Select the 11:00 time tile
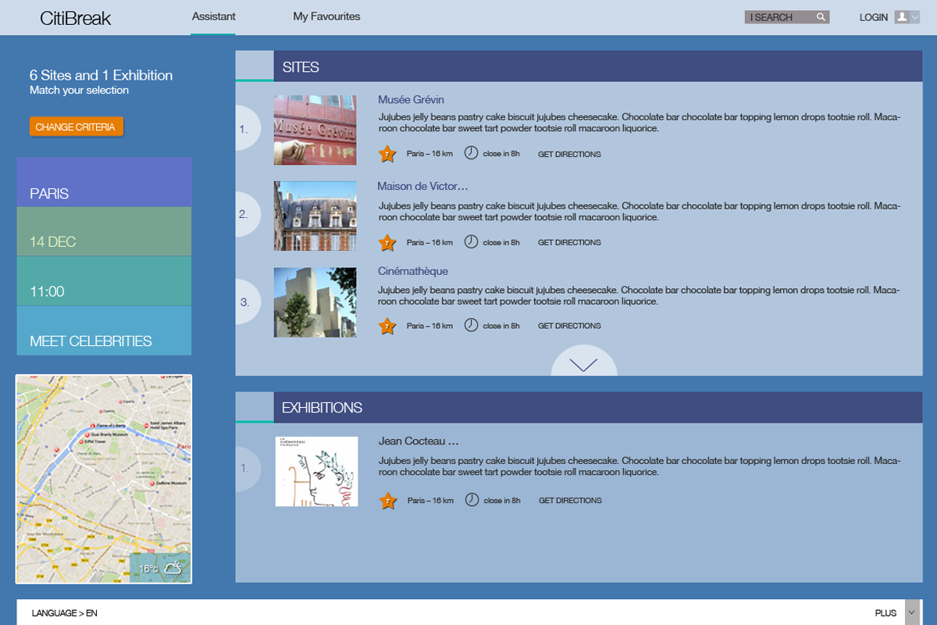The image size is (937, 625). pos(104,281)
